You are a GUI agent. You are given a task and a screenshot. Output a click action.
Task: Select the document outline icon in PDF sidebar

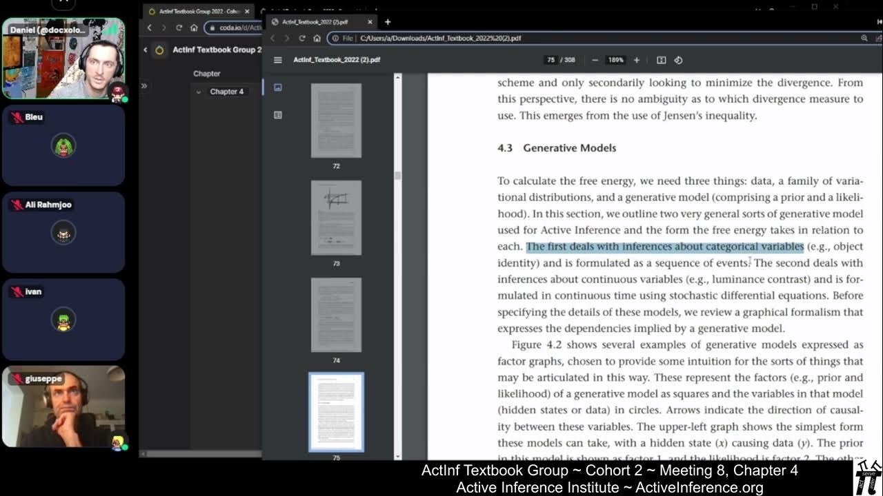coord(278,115)
